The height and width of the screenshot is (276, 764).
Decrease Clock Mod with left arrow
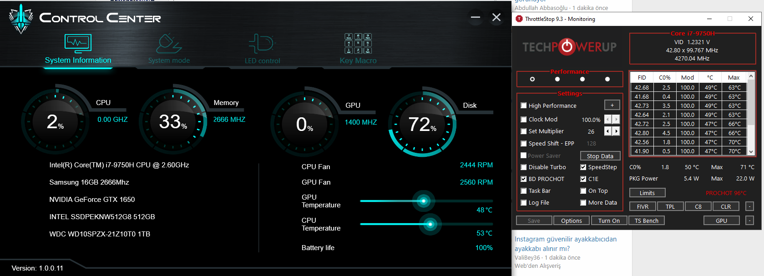tap(607, 119)
